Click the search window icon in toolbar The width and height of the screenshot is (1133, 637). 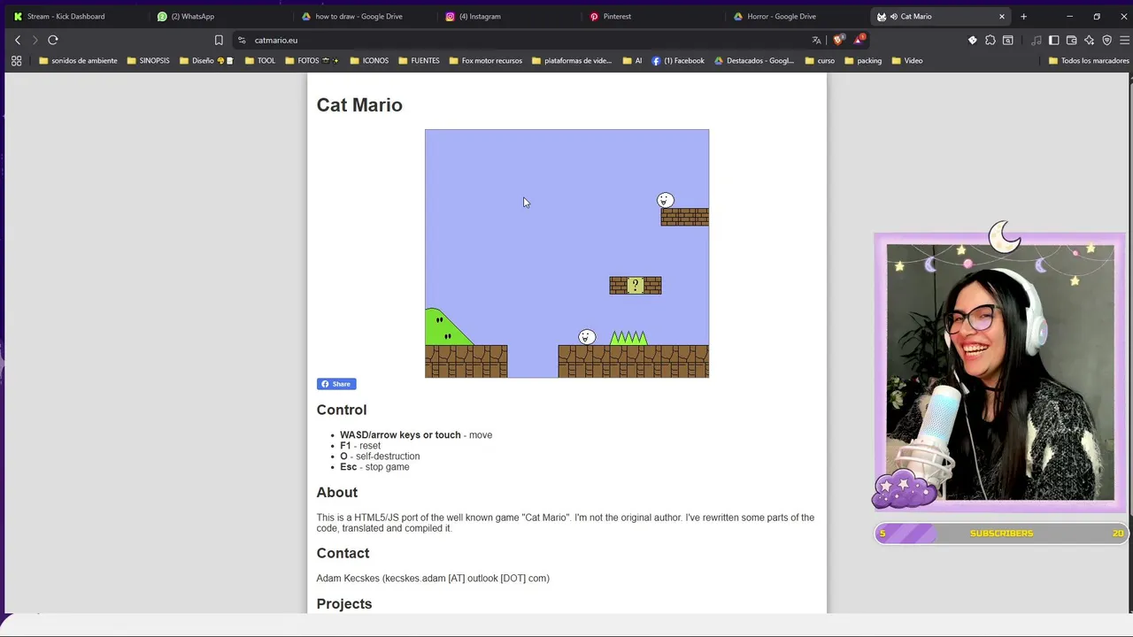tap(1007, 40)
